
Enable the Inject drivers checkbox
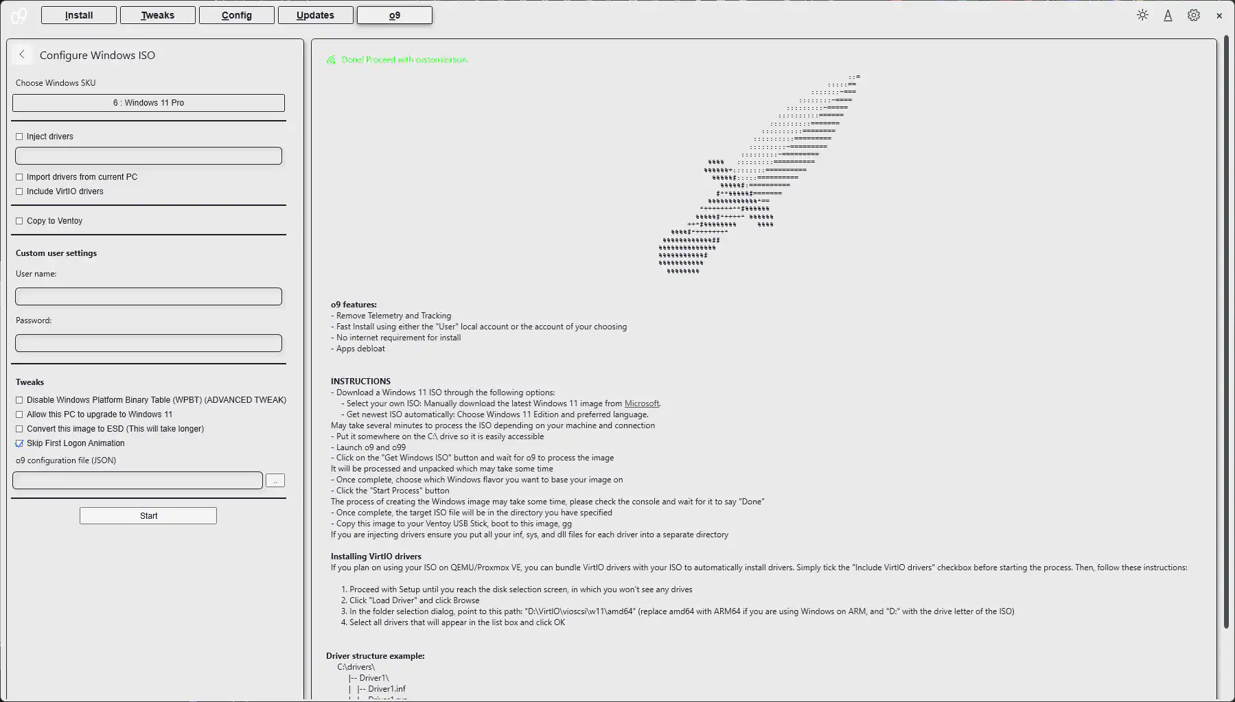click(19, 137)
